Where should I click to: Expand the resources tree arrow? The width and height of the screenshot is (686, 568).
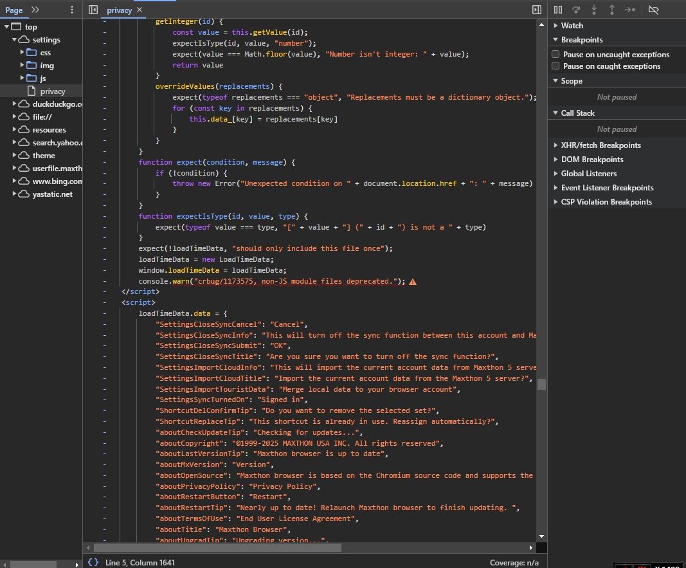[14, 129]
